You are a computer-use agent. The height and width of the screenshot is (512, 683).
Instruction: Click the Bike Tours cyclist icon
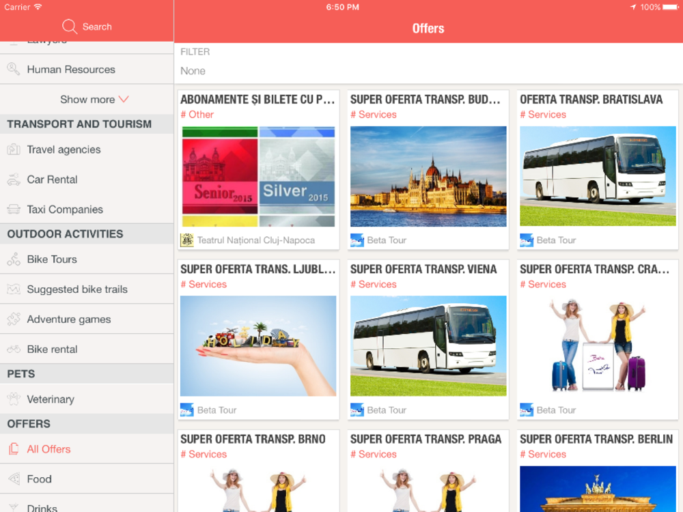(14, 259)
